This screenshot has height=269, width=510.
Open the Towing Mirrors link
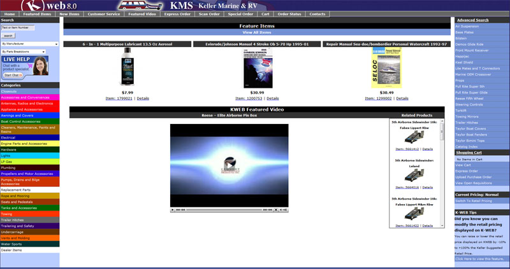pyautogui.click(x=467, y=116)
